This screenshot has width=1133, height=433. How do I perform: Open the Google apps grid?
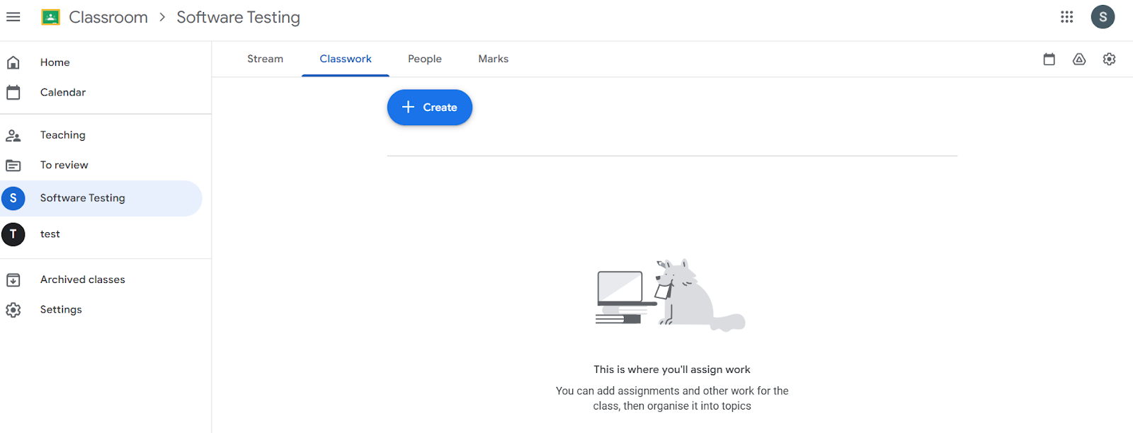coord(1067,17)
